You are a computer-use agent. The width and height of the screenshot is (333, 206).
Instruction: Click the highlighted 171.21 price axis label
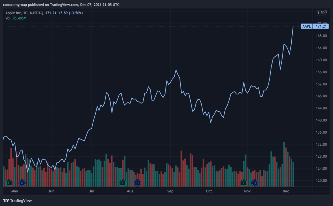321,26
